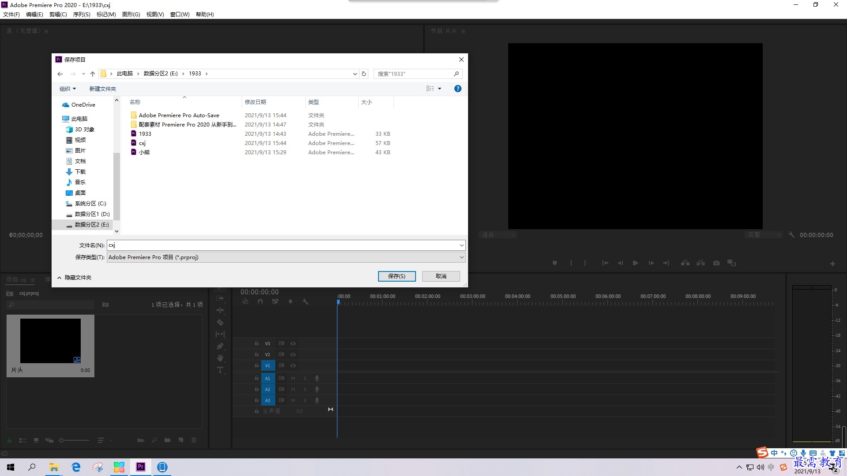This screenshot has height=476, width=847.
Task: Select the Ripple Edit tool
Action: coord(220,310)
